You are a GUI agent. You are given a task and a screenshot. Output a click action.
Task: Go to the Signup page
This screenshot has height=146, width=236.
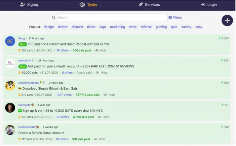coord(30,5)
